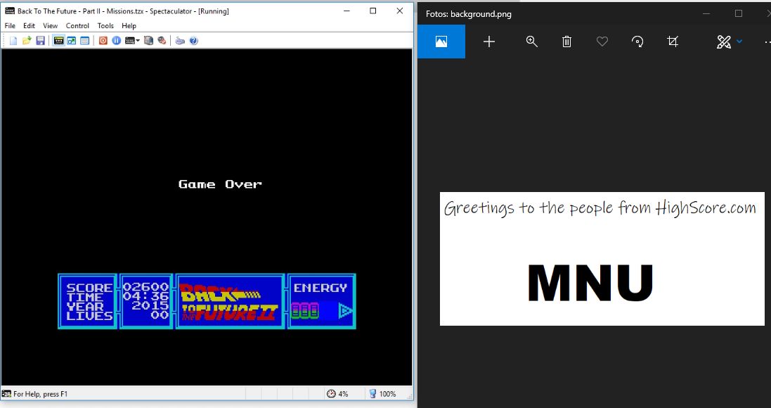Image resolution: width=771 pixels, height=408 pixels.
Task: Expand the keyboard dropdown arrow in toolbar
Action: (x=138, y=41)
